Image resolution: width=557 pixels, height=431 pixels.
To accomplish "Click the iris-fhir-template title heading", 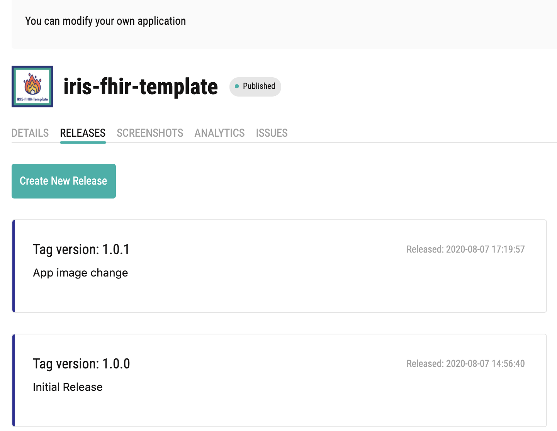I will [141, 87].
